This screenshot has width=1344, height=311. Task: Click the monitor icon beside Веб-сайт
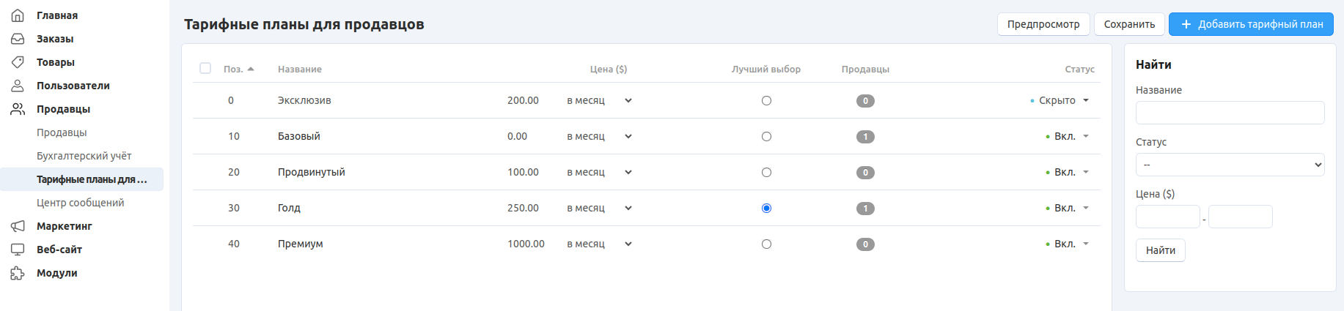18,250
